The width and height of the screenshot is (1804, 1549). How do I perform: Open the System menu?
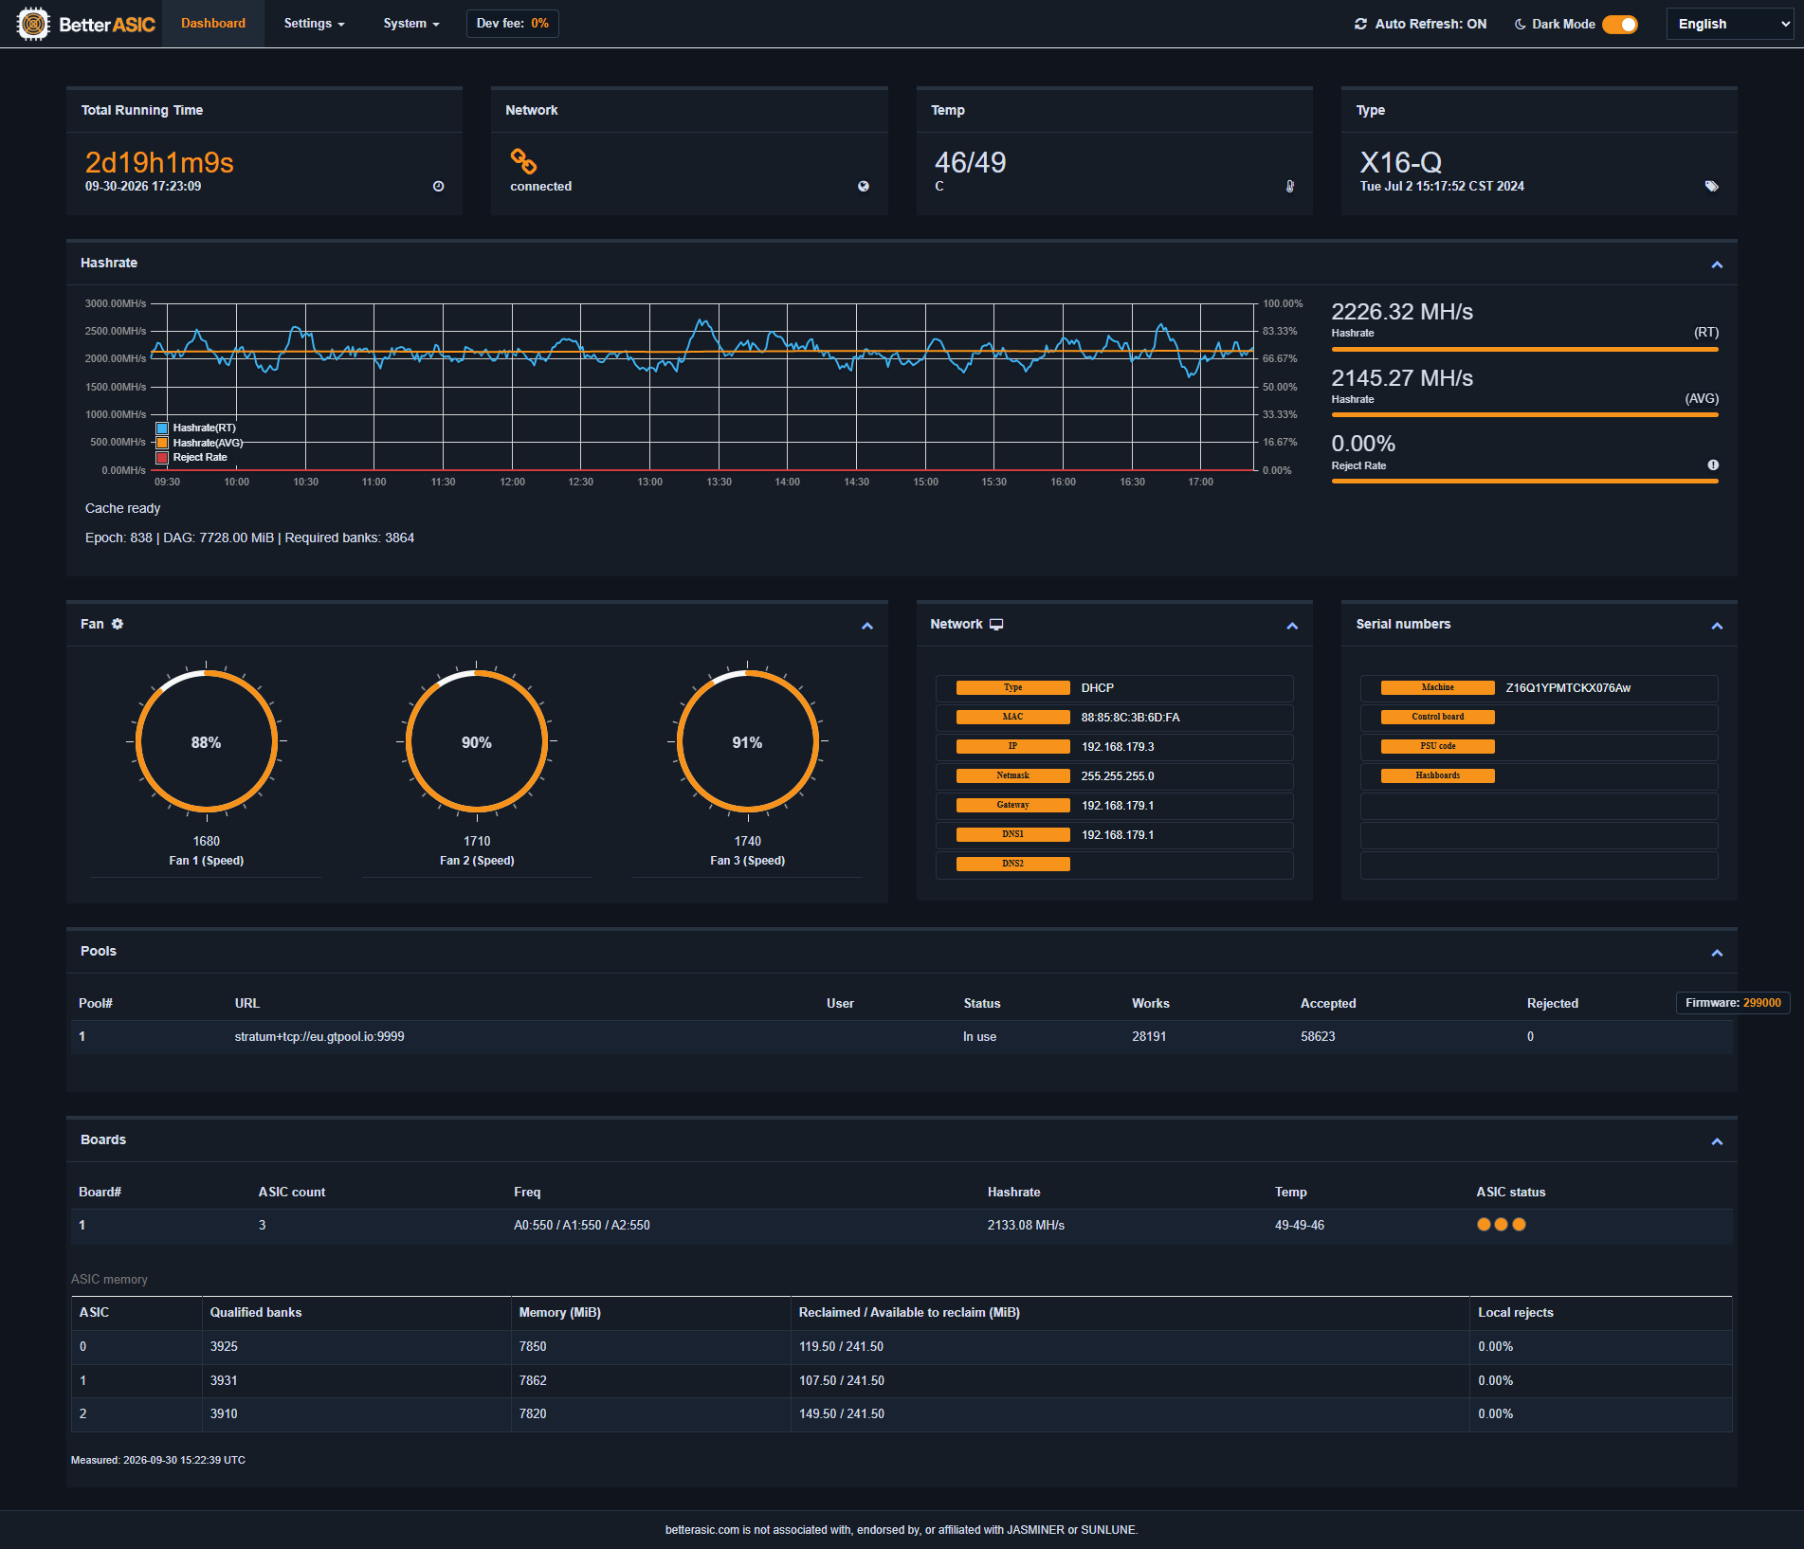pyautogui.click(x=411, y=24)
